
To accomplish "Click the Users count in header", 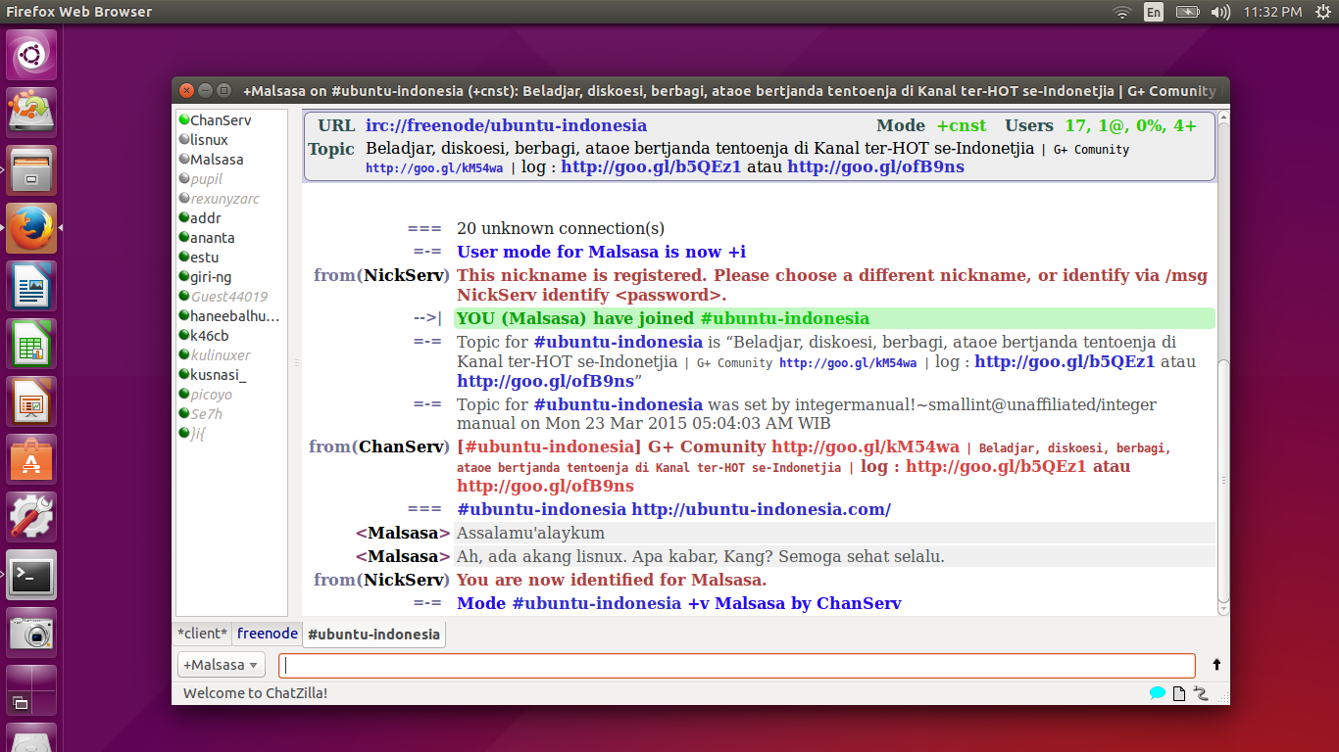I will coord(1130,125).
